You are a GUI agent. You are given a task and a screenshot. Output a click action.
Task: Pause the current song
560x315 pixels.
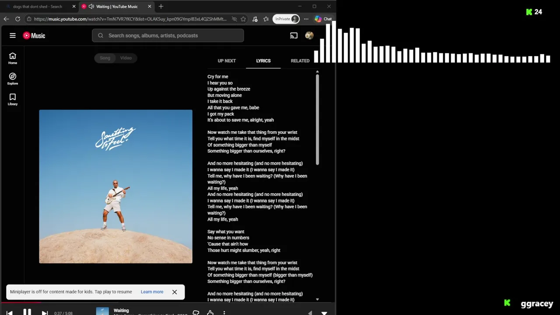[27, 312]
